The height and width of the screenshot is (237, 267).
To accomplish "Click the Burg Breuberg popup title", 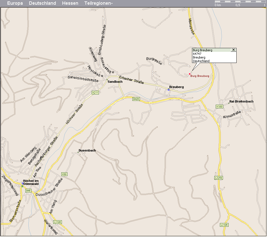I will click(x=203, y=50).
